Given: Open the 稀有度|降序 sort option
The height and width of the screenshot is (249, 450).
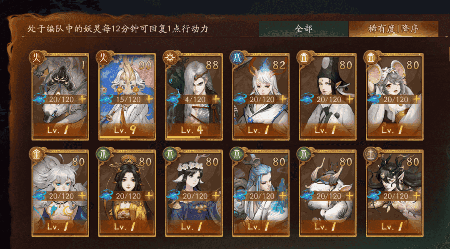Looking at the screenshot, I should pyautogui.click(x=393, y=29).
